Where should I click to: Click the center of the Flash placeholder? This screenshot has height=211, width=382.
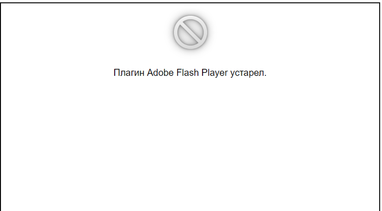(190, 107)
